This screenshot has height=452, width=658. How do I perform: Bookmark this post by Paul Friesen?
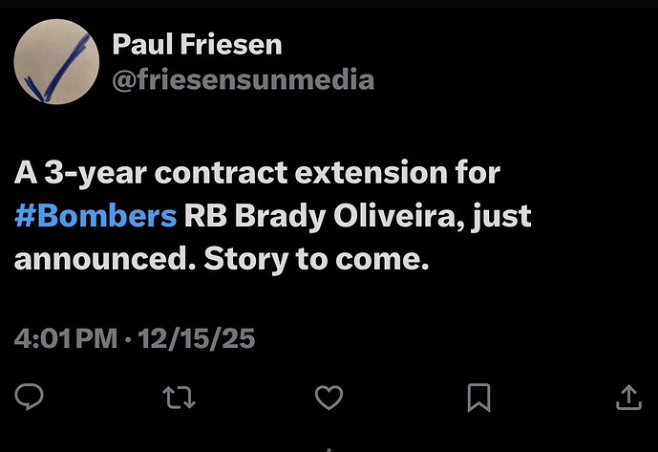point(478,397)
